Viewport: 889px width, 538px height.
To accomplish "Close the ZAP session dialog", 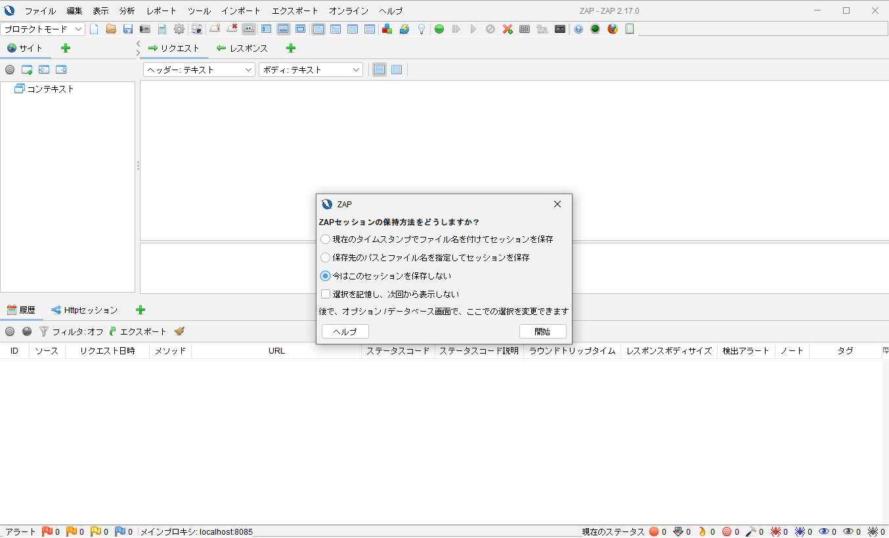I will point(557,204).
